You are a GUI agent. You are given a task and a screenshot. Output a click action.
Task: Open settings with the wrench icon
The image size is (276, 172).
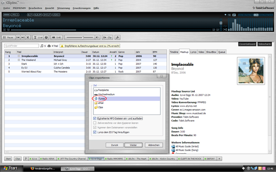point(117,37)
